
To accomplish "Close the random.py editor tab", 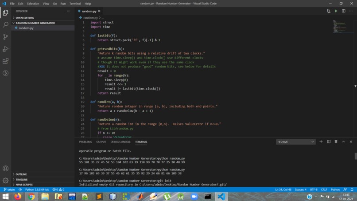I will tap(99, 11).
